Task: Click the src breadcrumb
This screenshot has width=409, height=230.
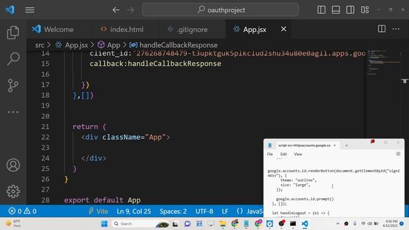Action: point(40,45)
